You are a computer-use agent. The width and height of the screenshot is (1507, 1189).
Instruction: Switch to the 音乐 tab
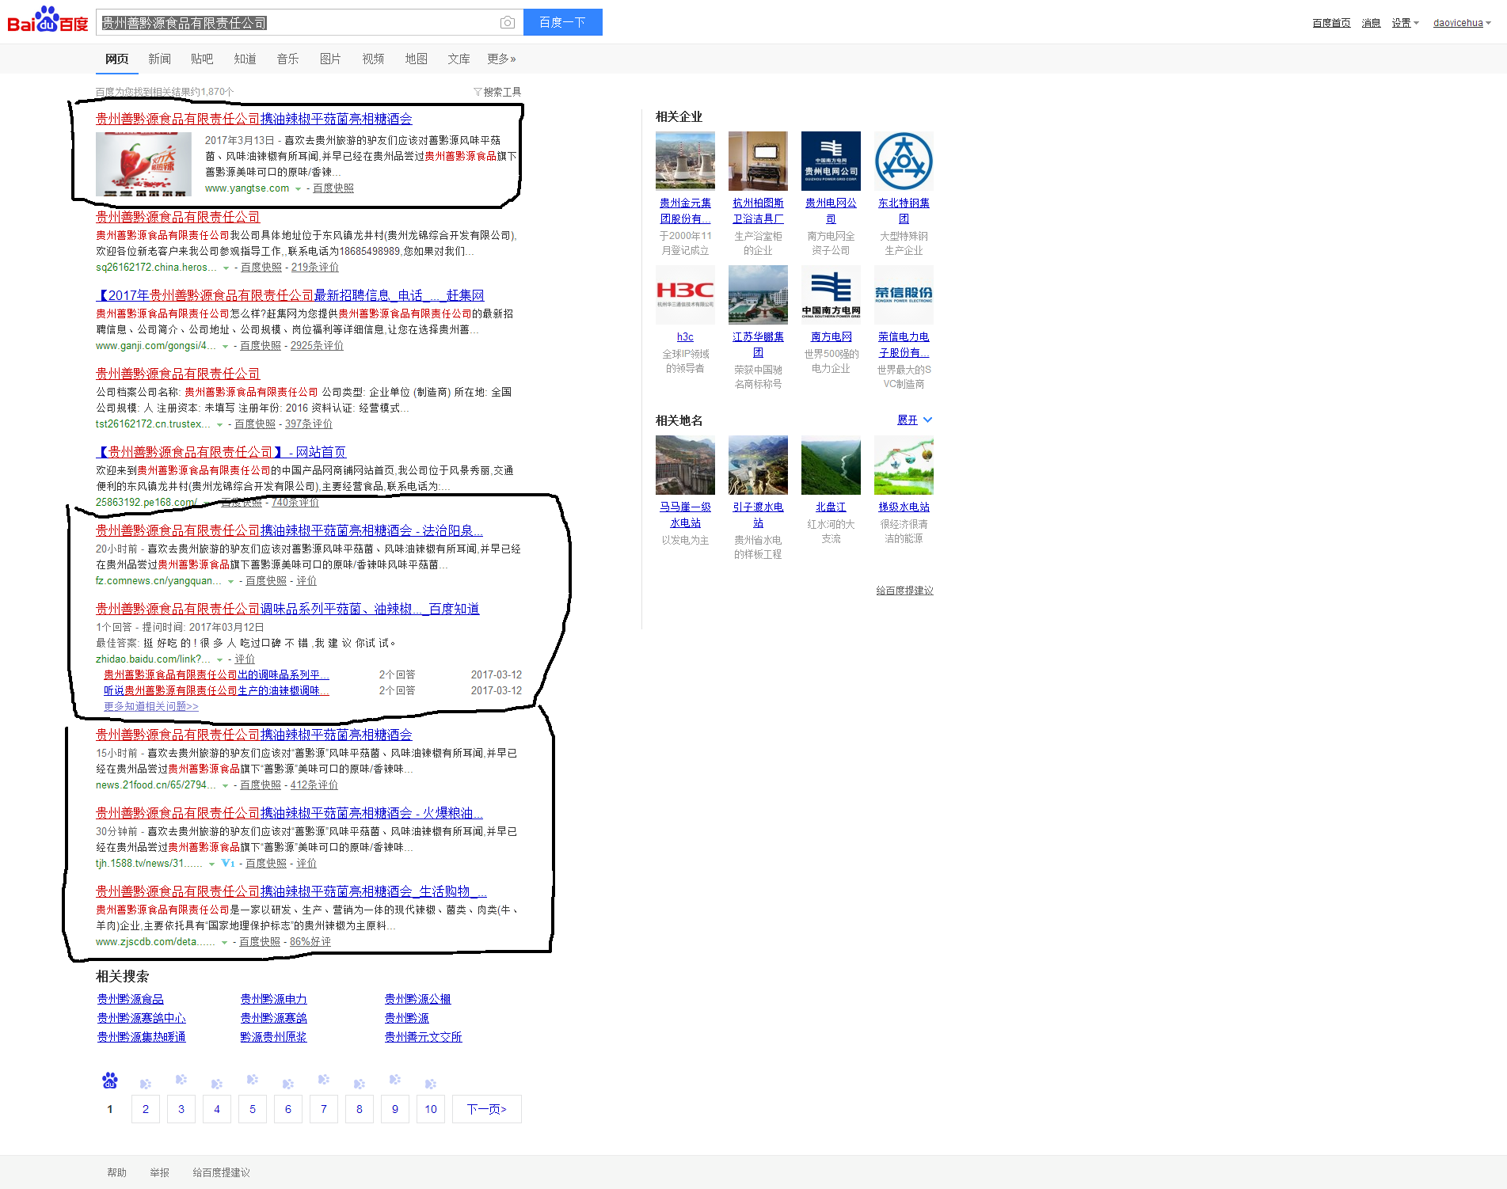[287, 59]
